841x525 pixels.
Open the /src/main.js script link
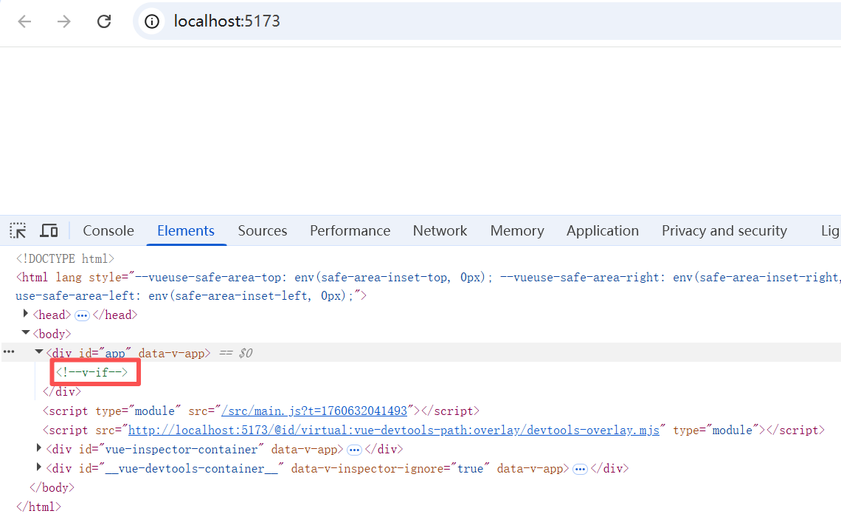[314, 411]
